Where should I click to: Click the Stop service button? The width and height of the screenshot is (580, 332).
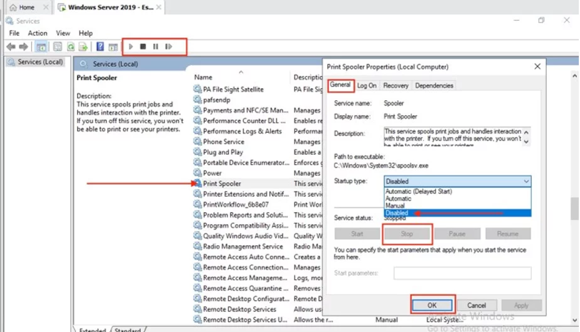pos(407,234)
